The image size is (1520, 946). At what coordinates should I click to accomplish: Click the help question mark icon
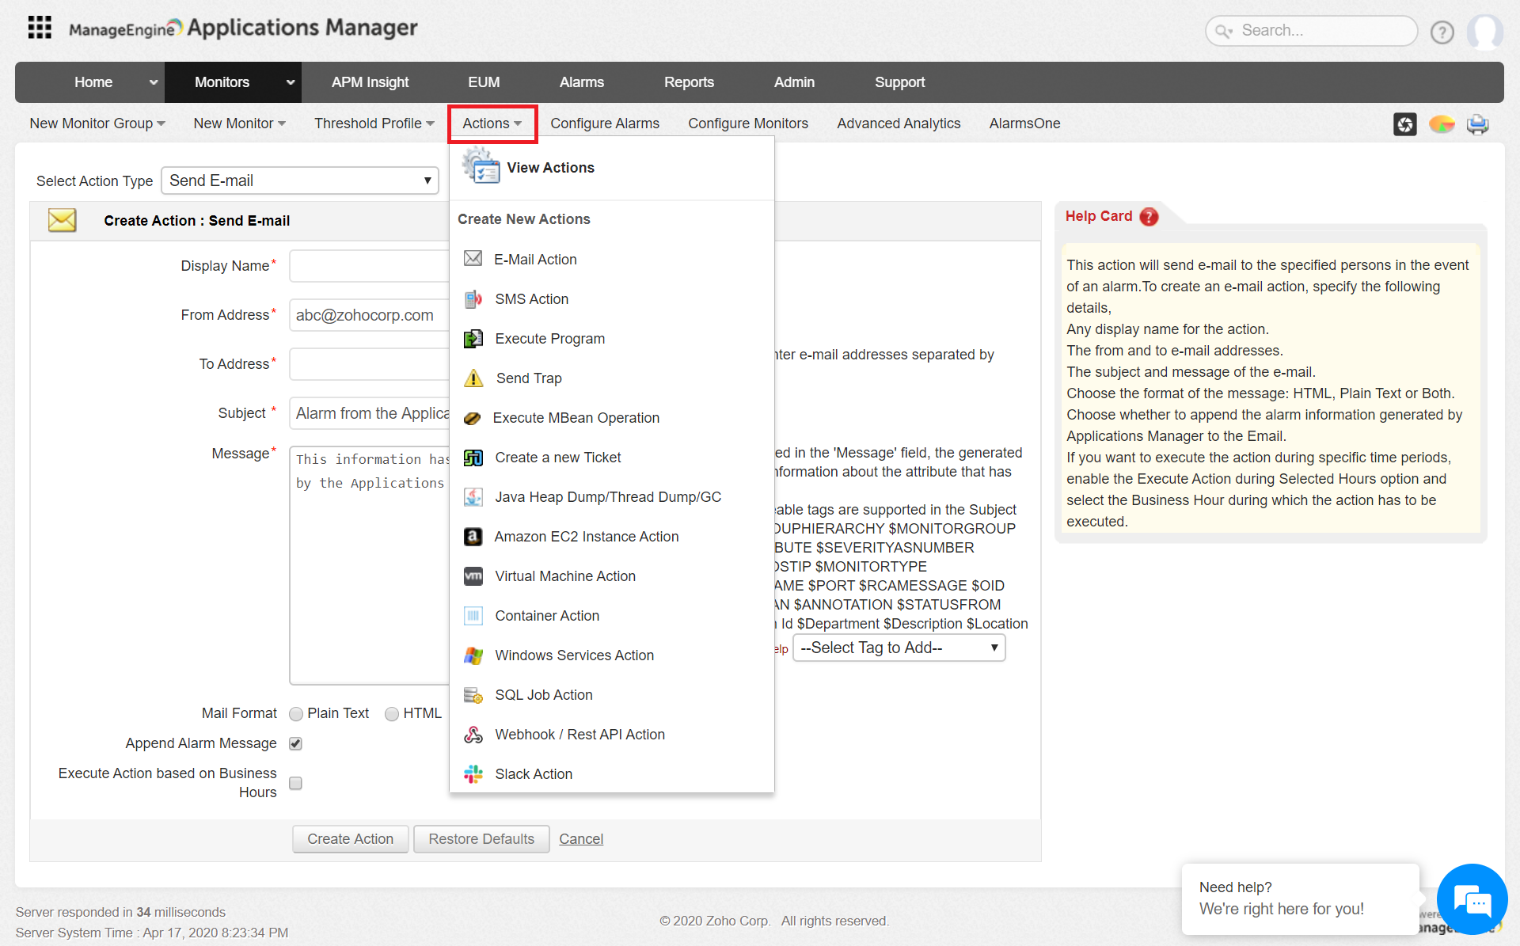[x=1442, y=32]
